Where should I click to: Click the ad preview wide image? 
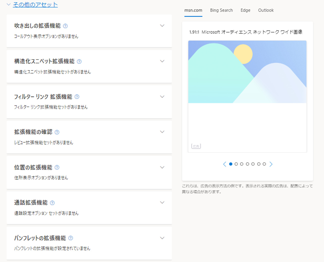[247, 72]
